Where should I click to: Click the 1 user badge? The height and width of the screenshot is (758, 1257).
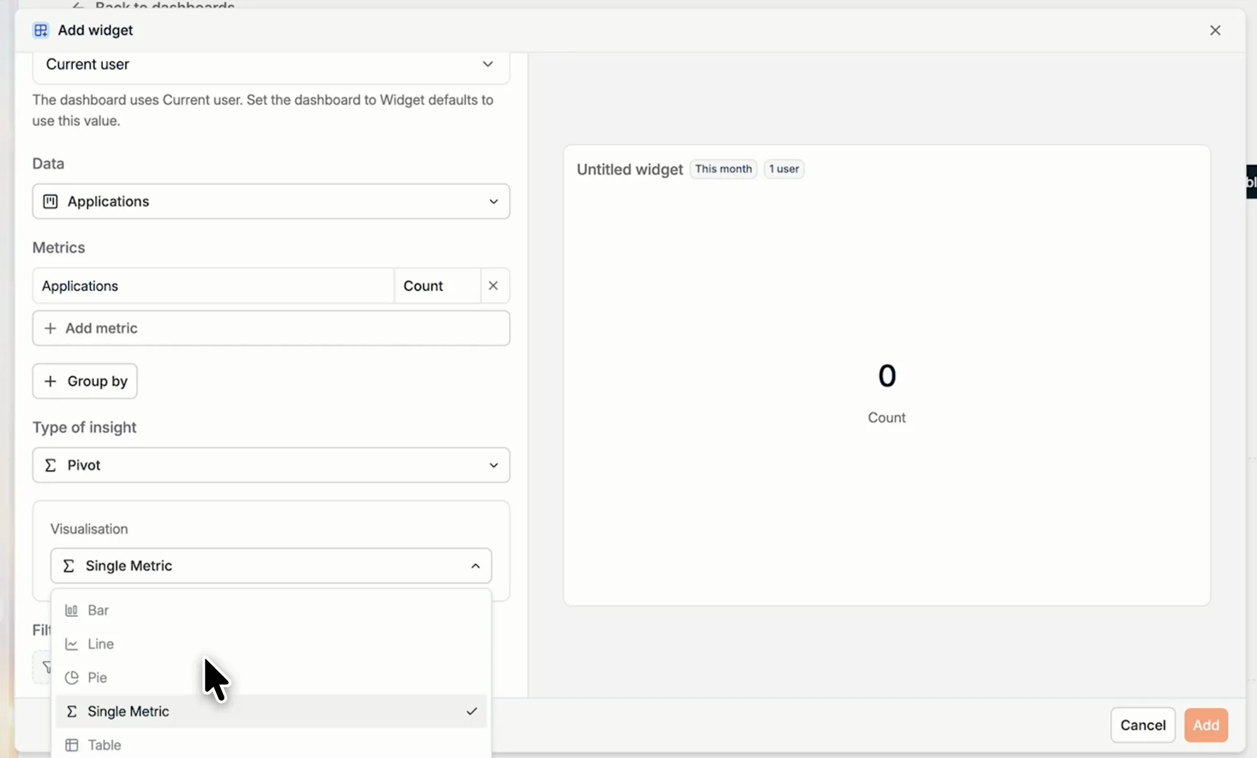pyautogui.click(x=784, y=169)
